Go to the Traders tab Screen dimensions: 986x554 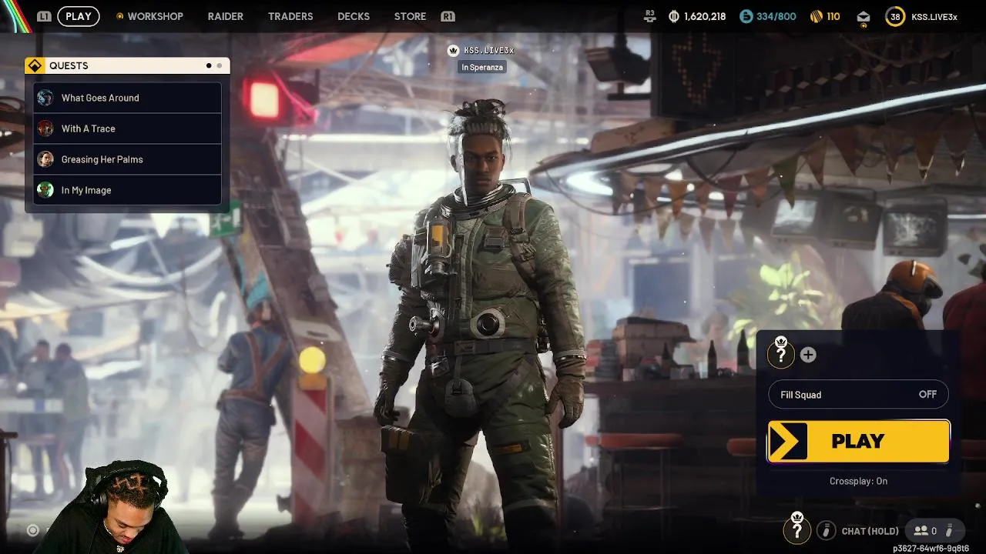coord(290,16)
